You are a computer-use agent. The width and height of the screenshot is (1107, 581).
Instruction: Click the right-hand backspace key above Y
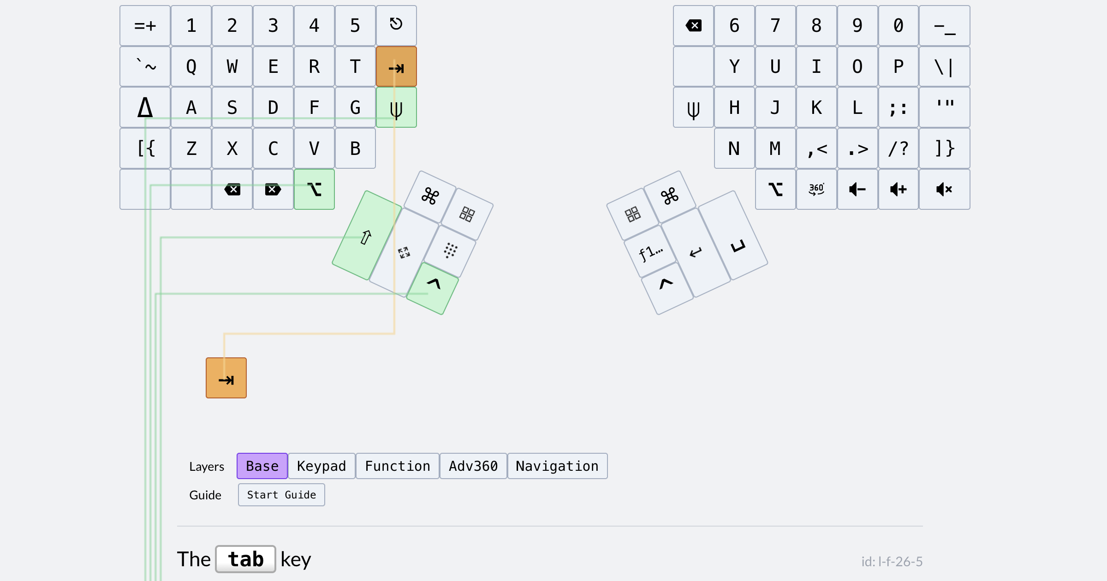693,26
